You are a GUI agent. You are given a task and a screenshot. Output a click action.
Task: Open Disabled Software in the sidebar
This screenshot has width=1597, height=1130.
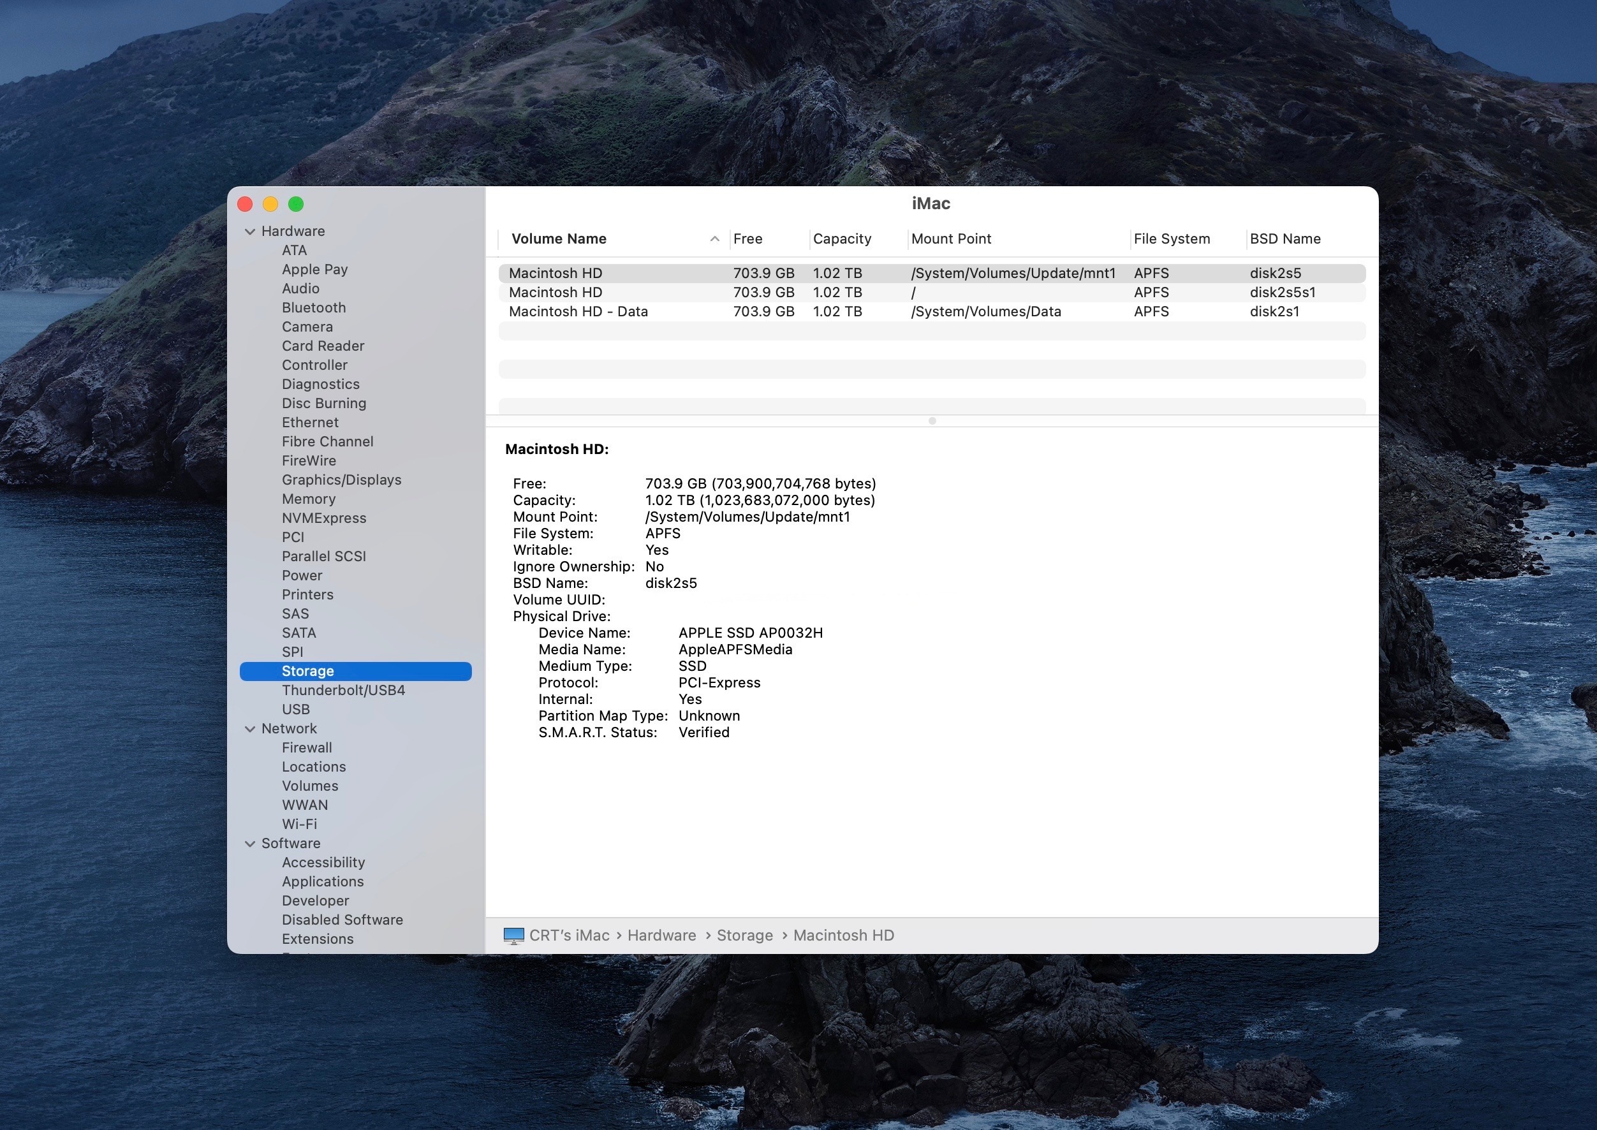tap(342, 920)
